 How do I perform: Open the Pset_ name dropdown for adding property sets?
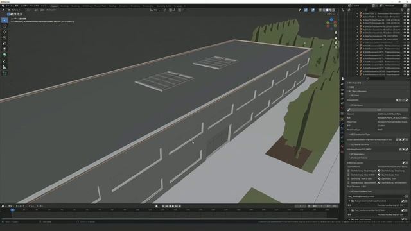point(376,196)
